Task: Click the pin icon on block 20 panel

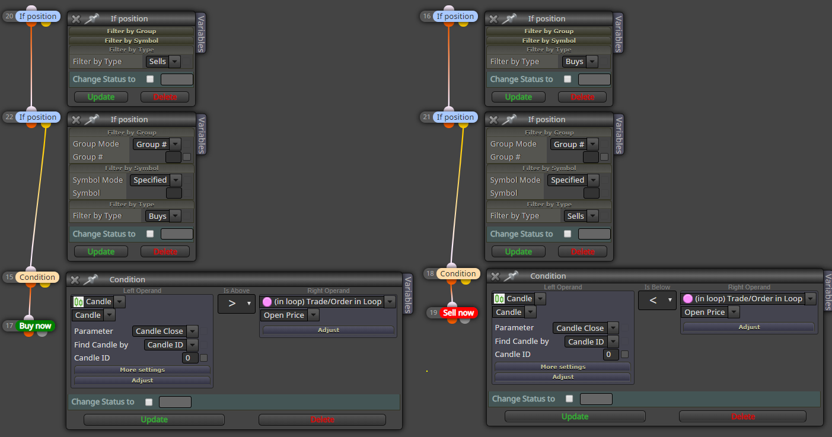Action: [x=91, y=19]
